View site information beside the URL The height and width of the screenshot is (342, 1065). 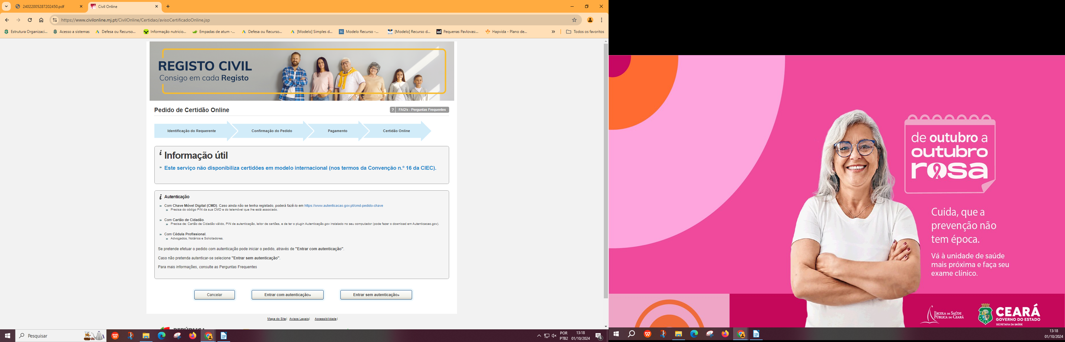[x=55, y=20]
